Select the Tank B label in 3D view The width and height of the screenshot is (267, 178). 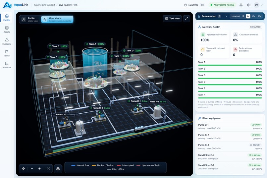click(58, 46)
